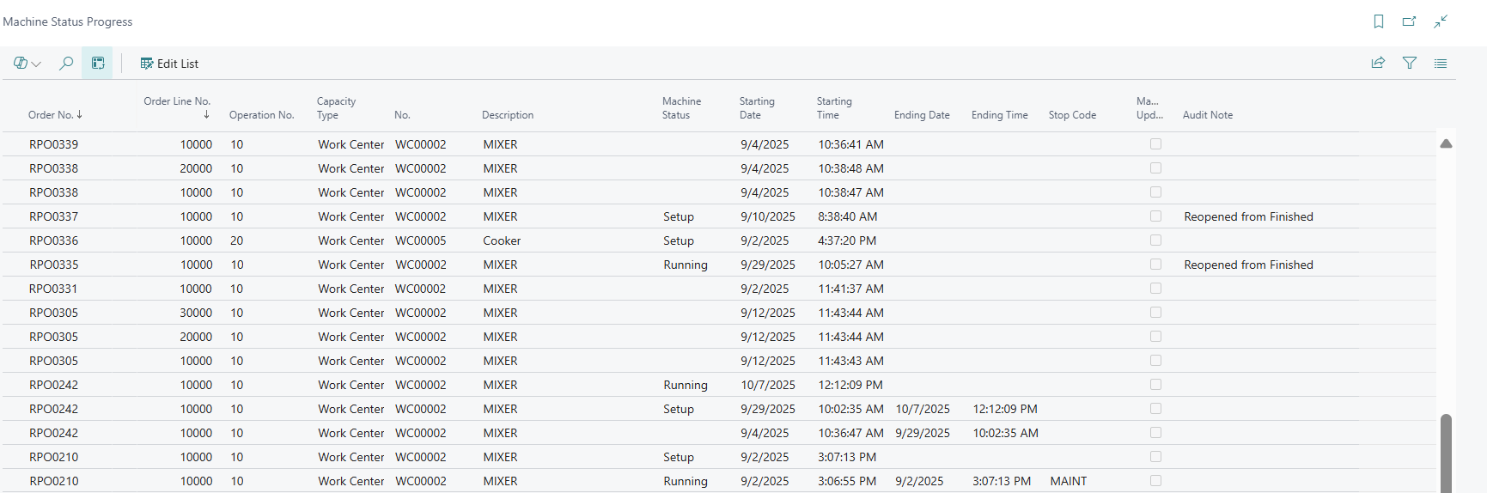Open order RPO0335 link

(54, 265)
